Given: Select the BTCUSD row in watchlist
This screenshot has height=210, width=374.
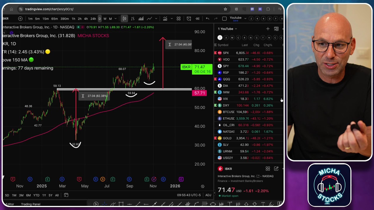Looking at the screenshot, I should (x=249, y=112).
